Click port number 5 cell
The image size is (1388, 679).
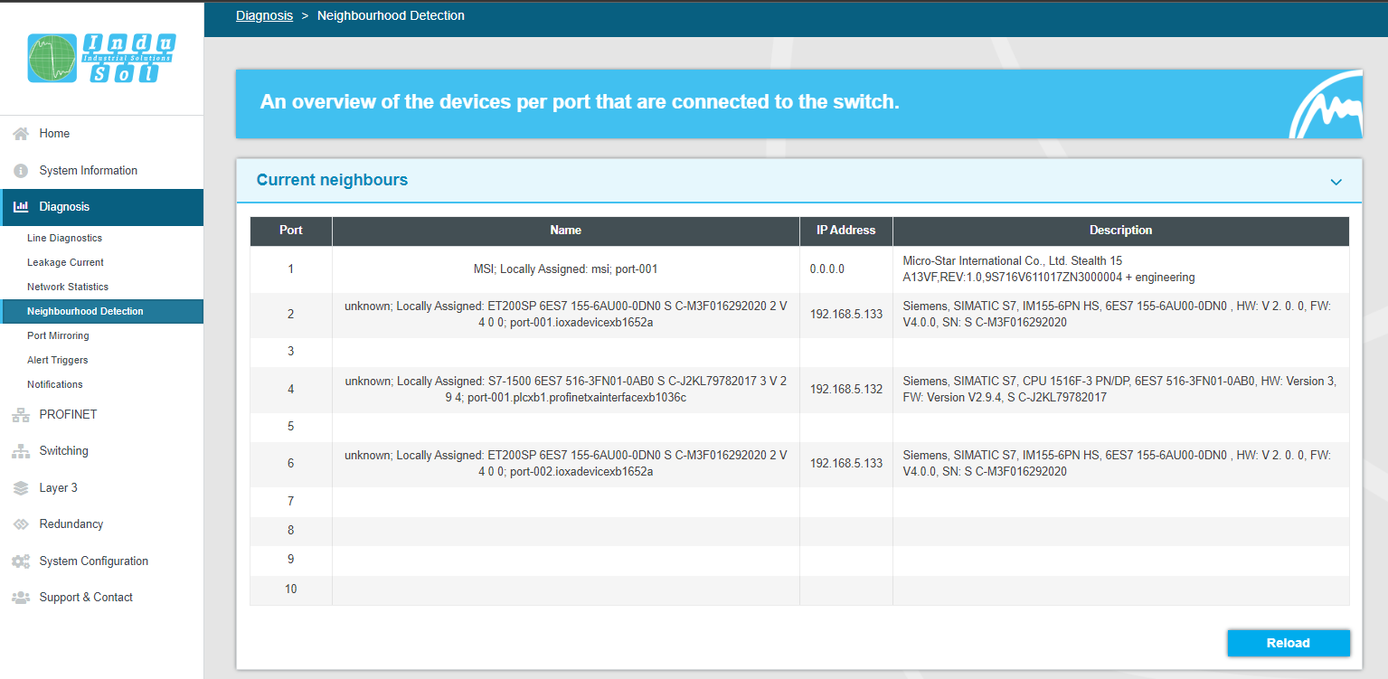(291, 427)
